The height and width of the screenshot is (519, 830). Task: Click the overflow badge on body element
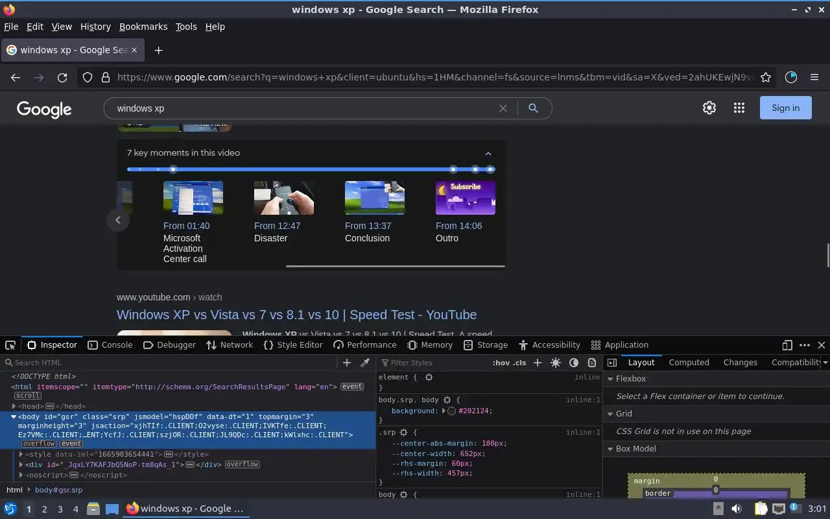click(39, 444)
